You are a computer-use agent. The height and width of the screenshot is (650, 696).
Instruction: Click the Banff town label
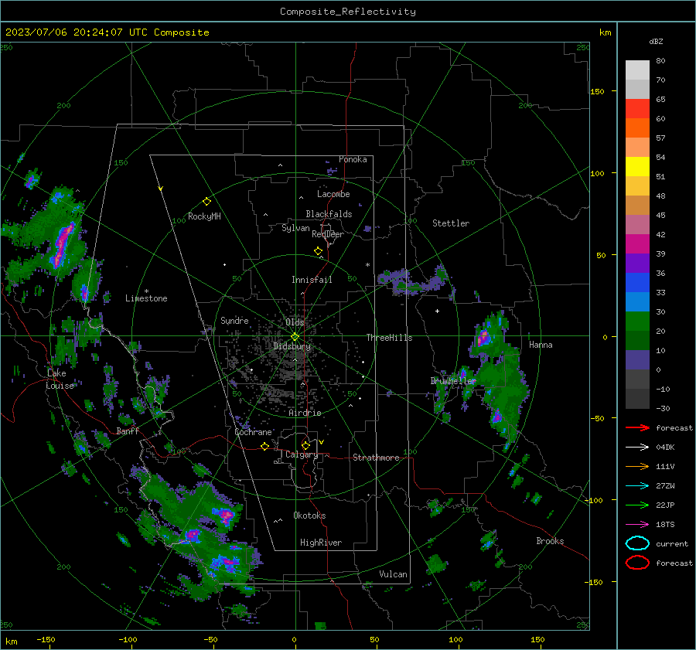pos(128,431)
